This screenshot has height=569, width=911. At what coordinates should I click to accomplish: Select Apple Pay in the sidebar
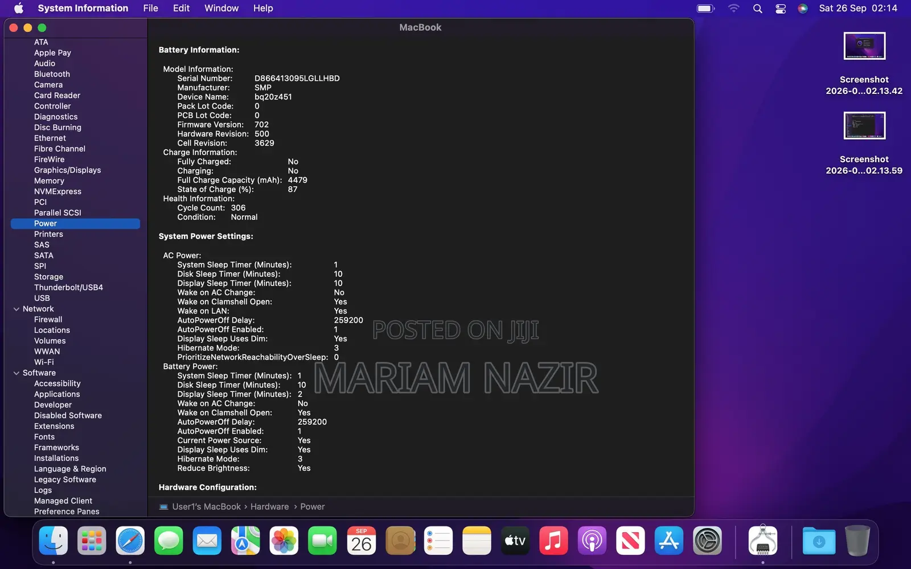point(52,53)
